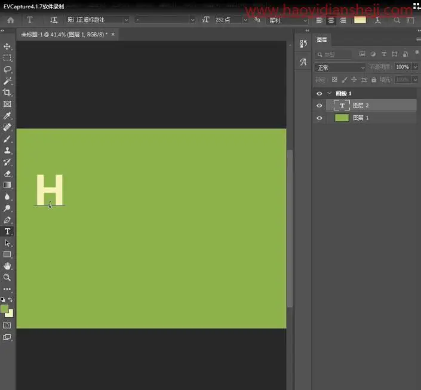Open the Layers panel menu

[x=419, y=39]
